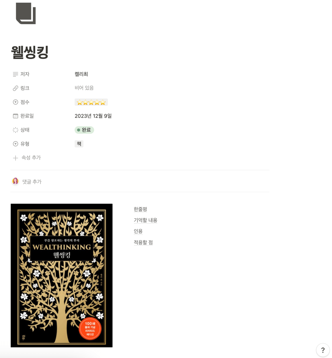This screenshot has width=332, height=358.
Task: Open the 완료 status tag dropdown
Action: 84,130
